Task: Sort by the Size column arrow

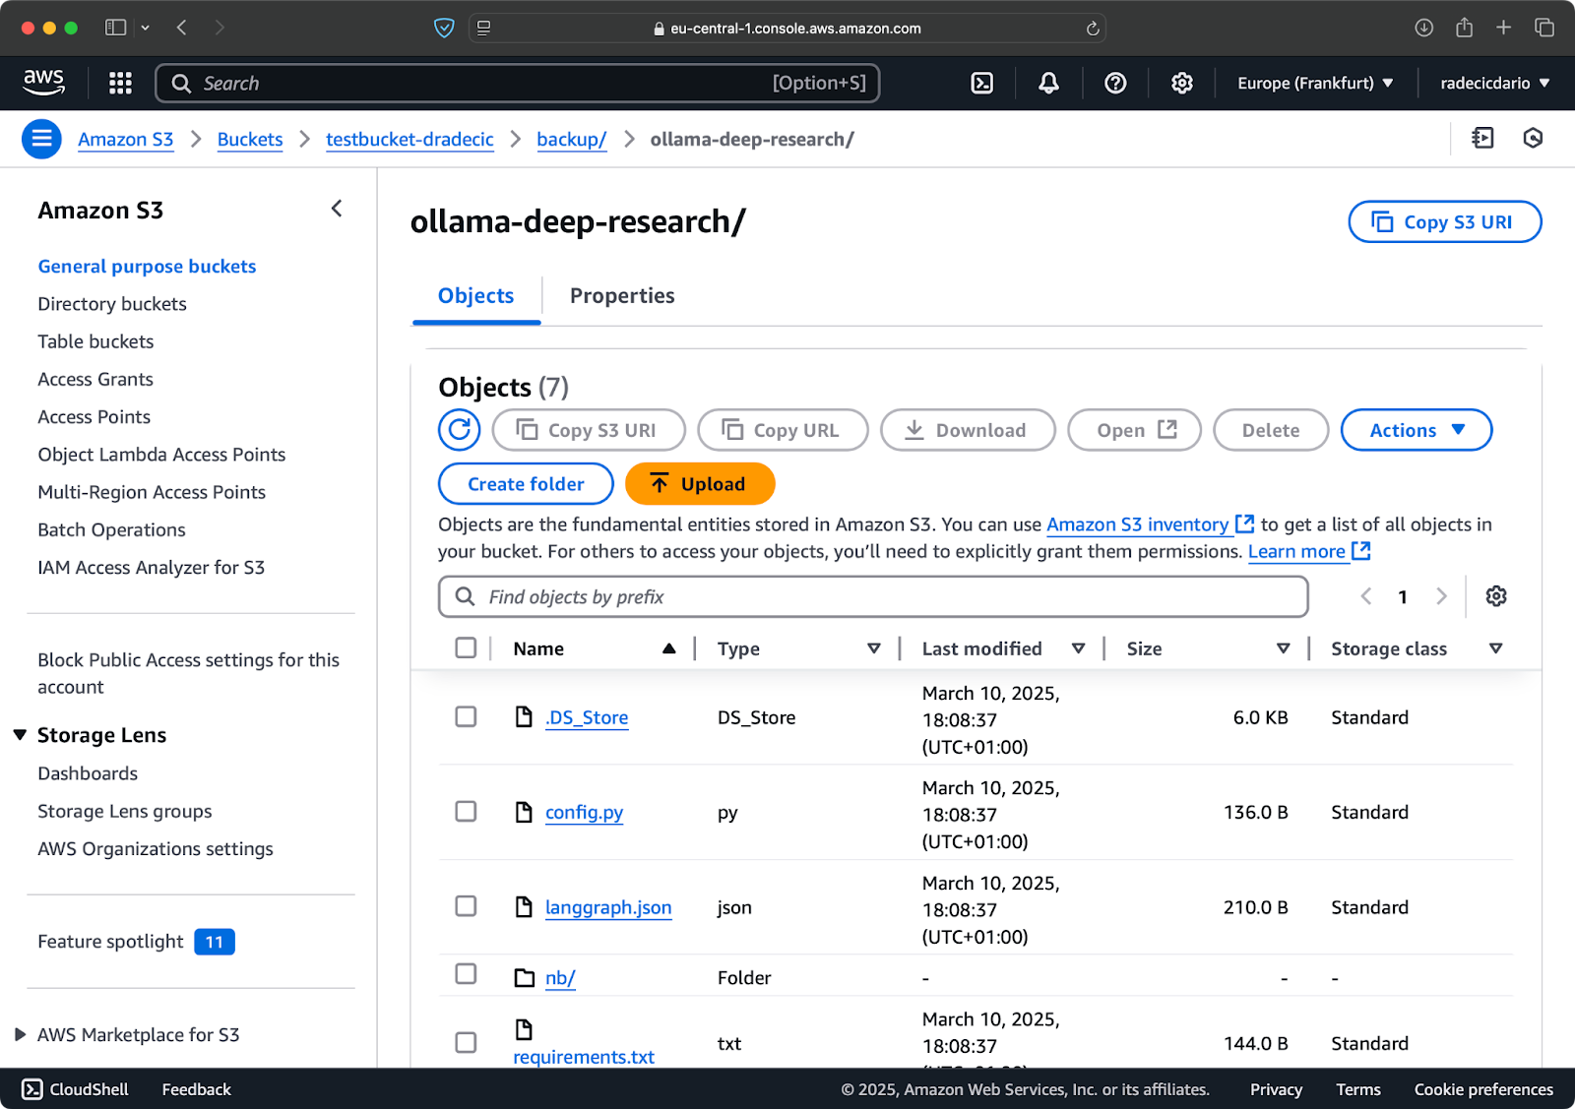Action: click(1283, 648)
